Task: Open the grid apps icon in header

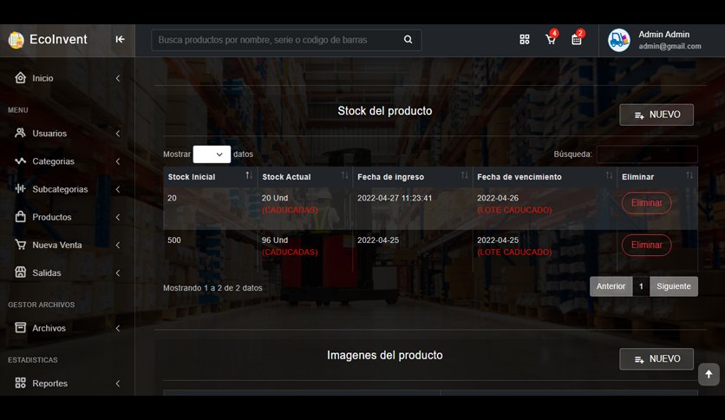Action: [x=525, y=40]
